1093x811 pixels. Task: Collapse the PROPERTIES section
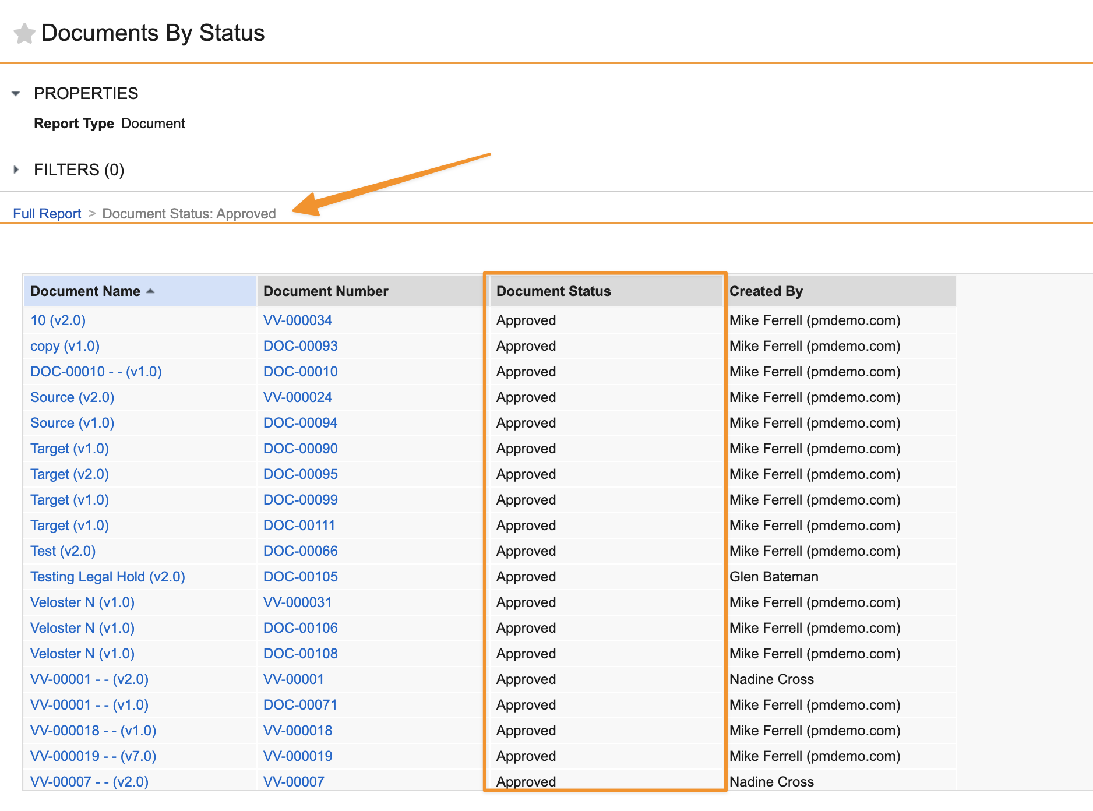click(x=16, y=93)
